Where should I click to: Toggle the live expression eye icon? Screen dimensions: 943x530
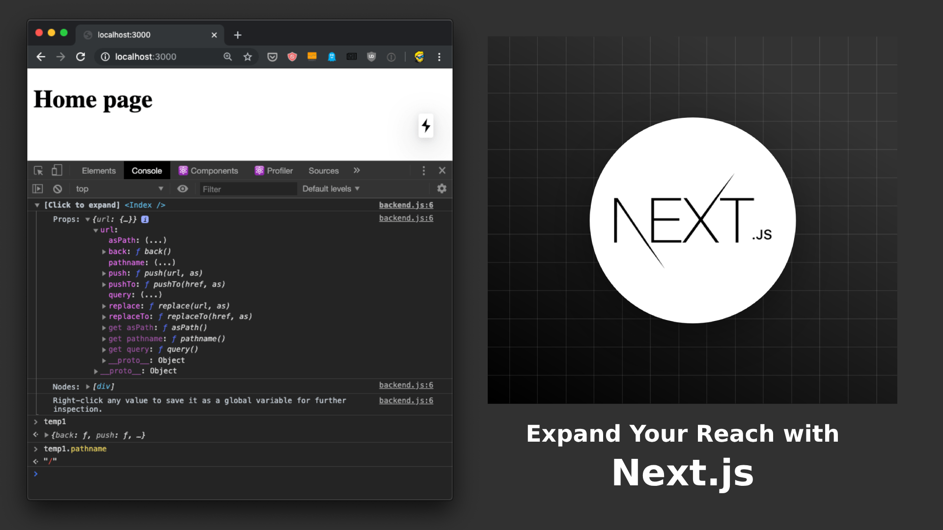tap(183, 189)
